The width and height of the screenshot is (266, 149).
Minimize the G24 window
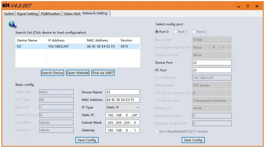pos(239,6)
